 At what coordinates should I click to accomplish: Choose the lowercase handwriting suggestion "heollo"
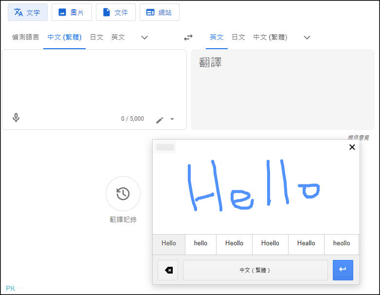[342, 243]
